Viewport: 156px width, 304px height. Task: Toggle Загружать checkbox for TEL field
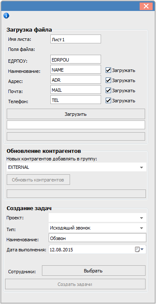pyautogui.click(x=108, y=101)
